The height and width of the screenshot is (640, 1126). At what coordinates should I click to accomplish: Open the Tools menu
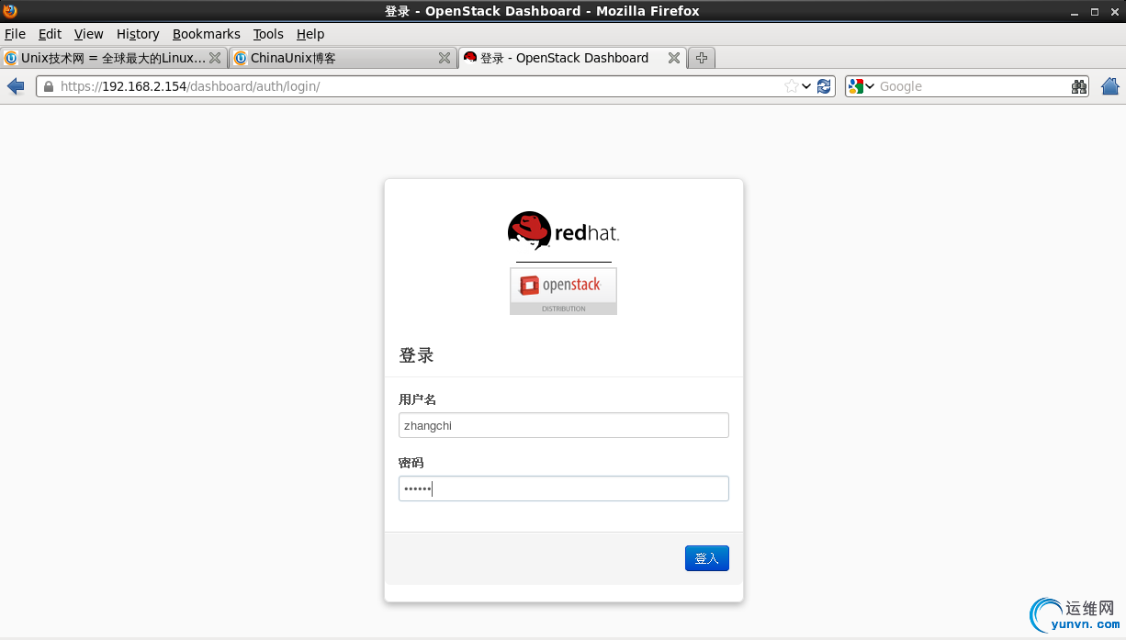(268, 34)
